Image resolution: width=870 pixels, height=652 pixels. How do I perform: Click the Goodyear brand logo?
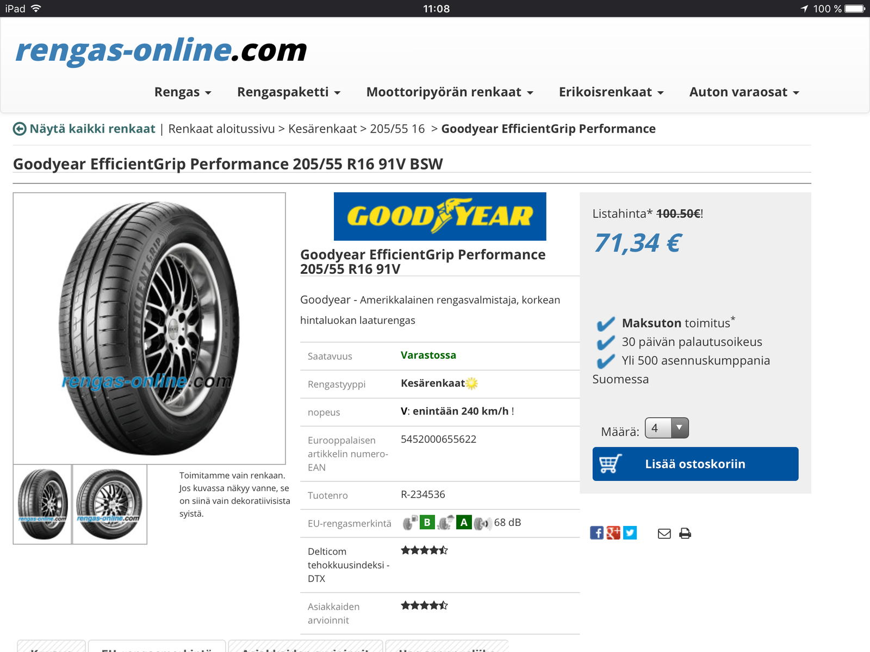(x=440, y=216)
